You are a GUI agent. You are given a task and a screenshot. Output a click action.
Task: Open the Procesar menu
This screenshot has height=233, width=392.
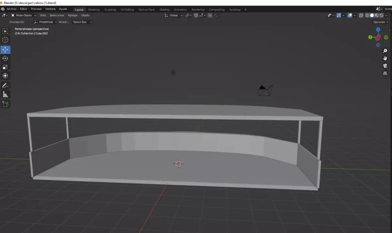coord(36,9)
